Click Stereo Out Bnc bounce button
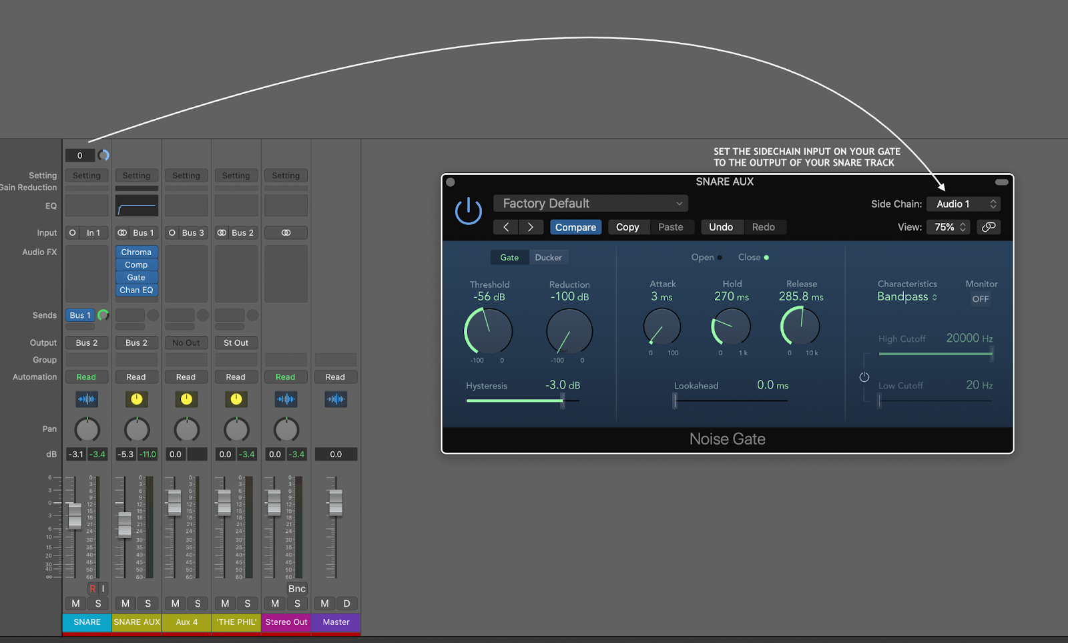This screenshot has height=643, width=1068. 297,589
